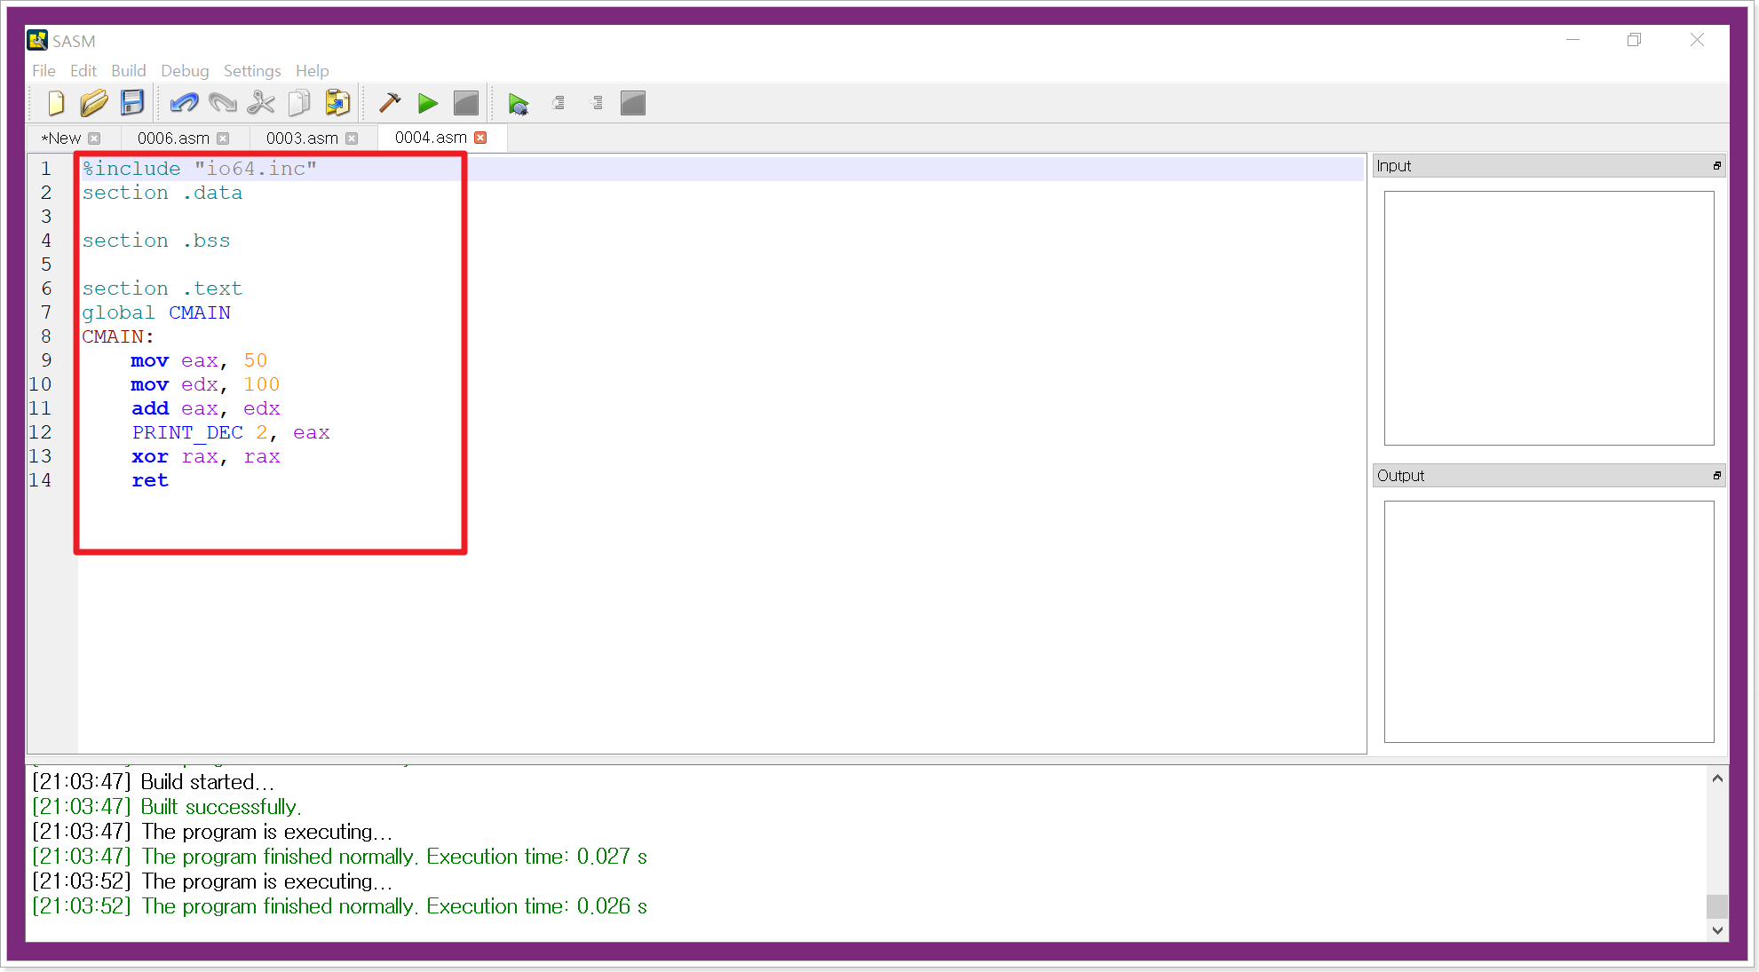Viewport: 1759px width, 972px height.
Task: Float the Input panel with its undock button
Action: [x=1716, y=166]
